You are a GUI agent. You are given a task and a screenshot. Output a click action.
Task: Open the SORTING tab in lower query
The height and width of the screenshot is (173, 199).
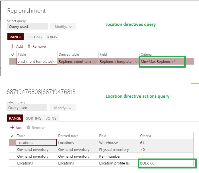[x=34, y=118]
